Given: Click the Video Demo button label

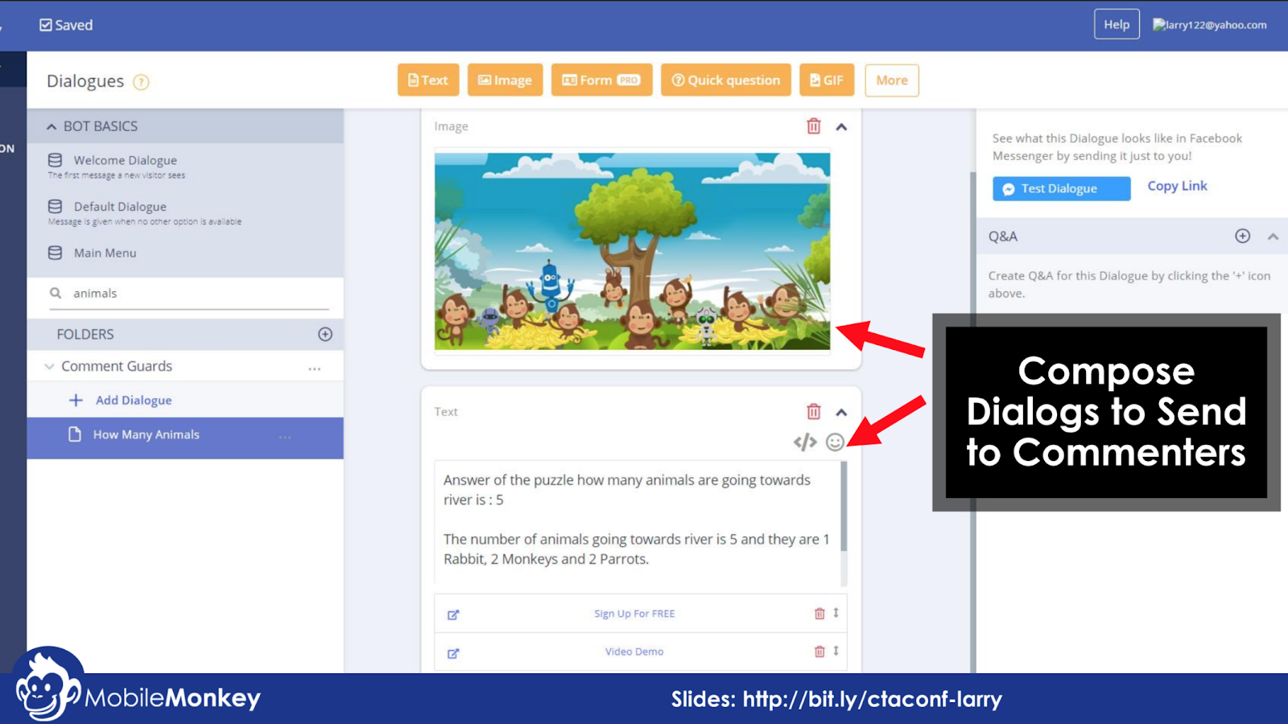Looking at the screenshot, I should pyautogui.click(x=634, y=652).
